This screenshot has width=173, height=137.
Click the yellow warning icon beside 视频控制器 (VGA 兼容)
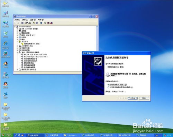tap(22, 44)
